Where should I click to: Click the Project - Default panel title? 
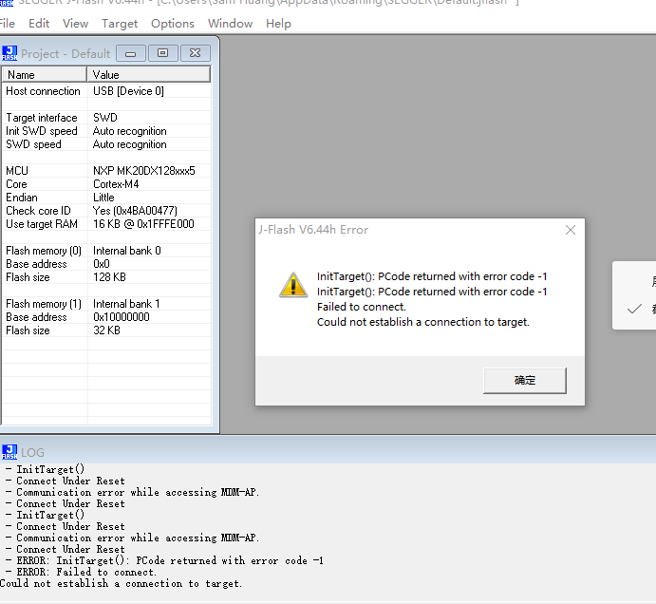(66, 53)
